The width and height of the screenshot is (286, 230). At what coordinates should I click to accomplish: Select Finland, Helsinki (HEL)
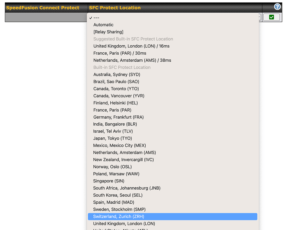click(173, 103)
